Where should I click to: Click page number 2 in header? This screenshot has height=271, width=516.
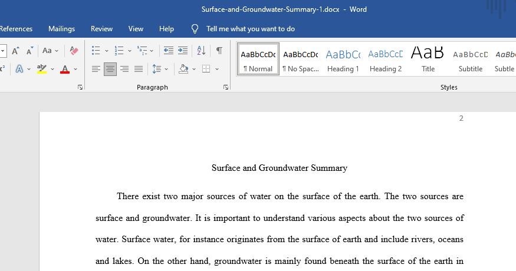coord(461,118)
